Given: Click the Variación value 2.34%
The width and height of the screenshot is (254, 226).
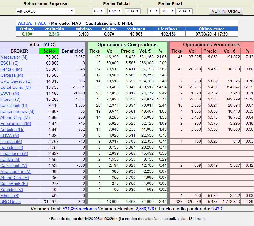Looking at the screenshot, I should click(54, 34).
